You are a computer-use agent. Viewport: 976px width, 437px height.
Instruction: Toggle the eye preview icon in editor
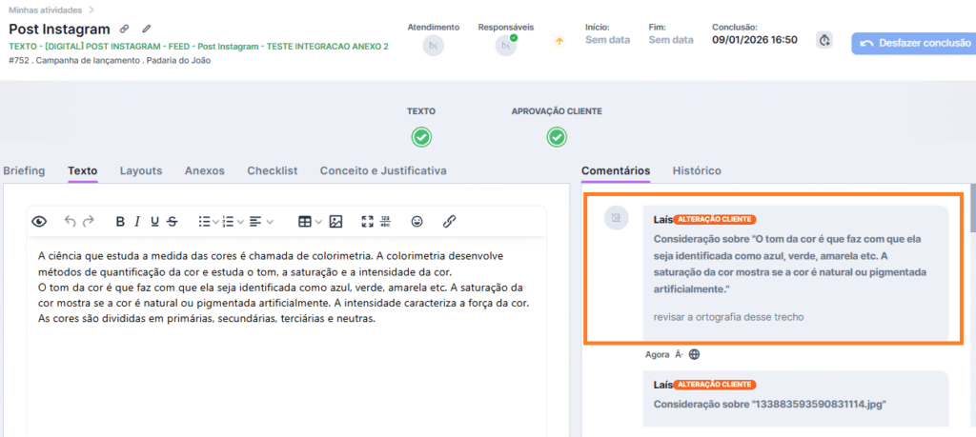click(39, 221)
